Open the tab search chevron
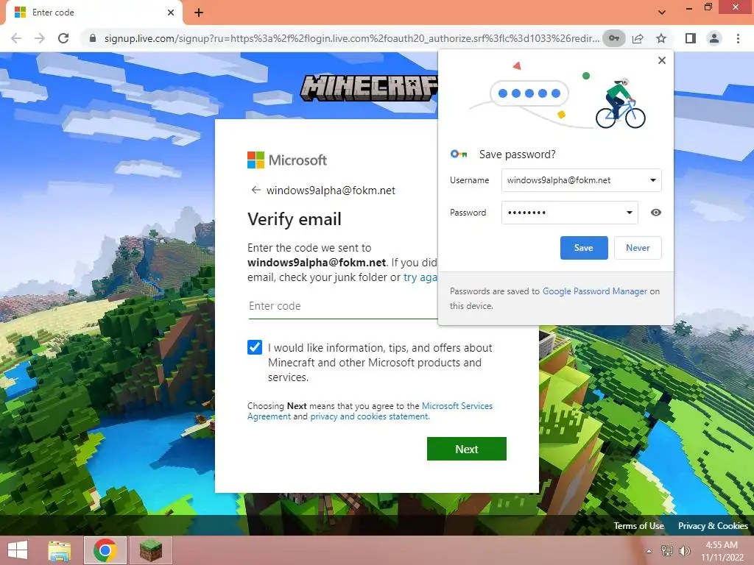This screenshot has height=565, width=754. tap(662, 13)
